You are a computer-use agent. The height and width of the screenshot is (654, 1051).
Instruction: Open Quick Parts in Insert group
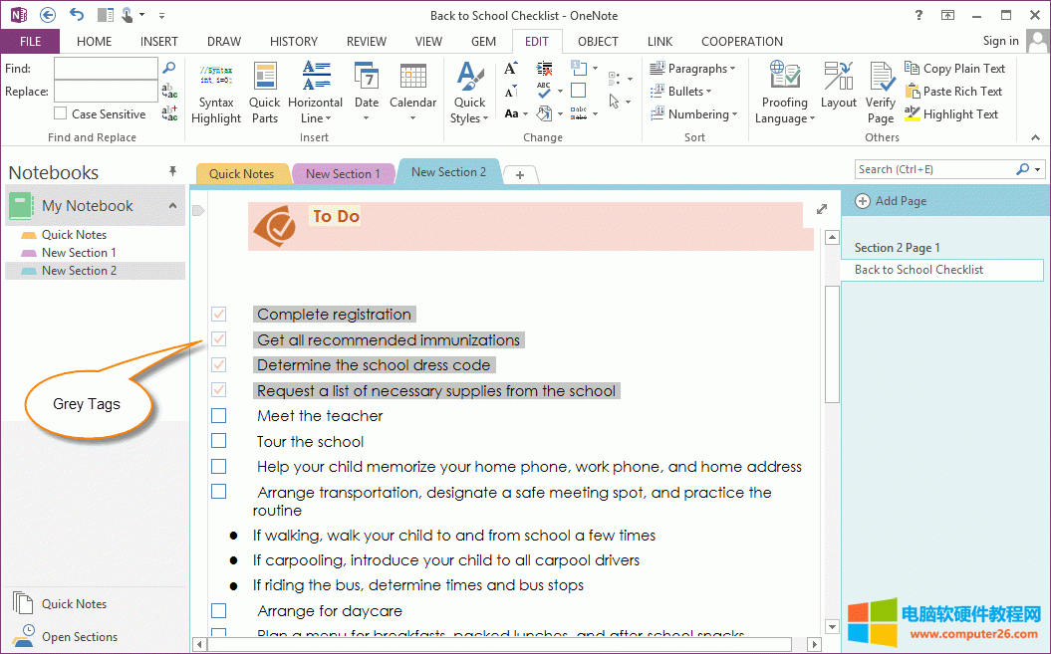pyautogui.click(x=264, y=77)
